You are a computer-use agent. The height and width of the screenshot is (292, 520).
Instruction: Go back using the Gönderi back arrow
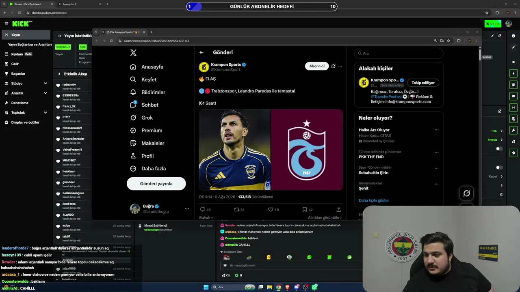(x=201, y=52)
